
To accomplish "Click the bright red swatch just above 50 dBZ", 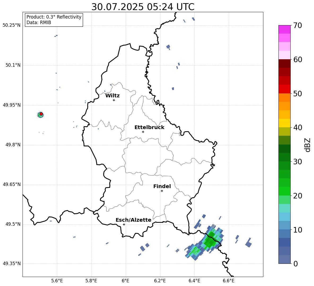I will (x=285, y=89).
